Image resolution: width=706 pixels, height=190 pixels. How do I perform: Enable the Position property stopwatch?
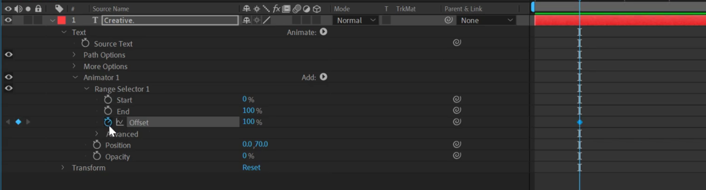pos(96,145)
